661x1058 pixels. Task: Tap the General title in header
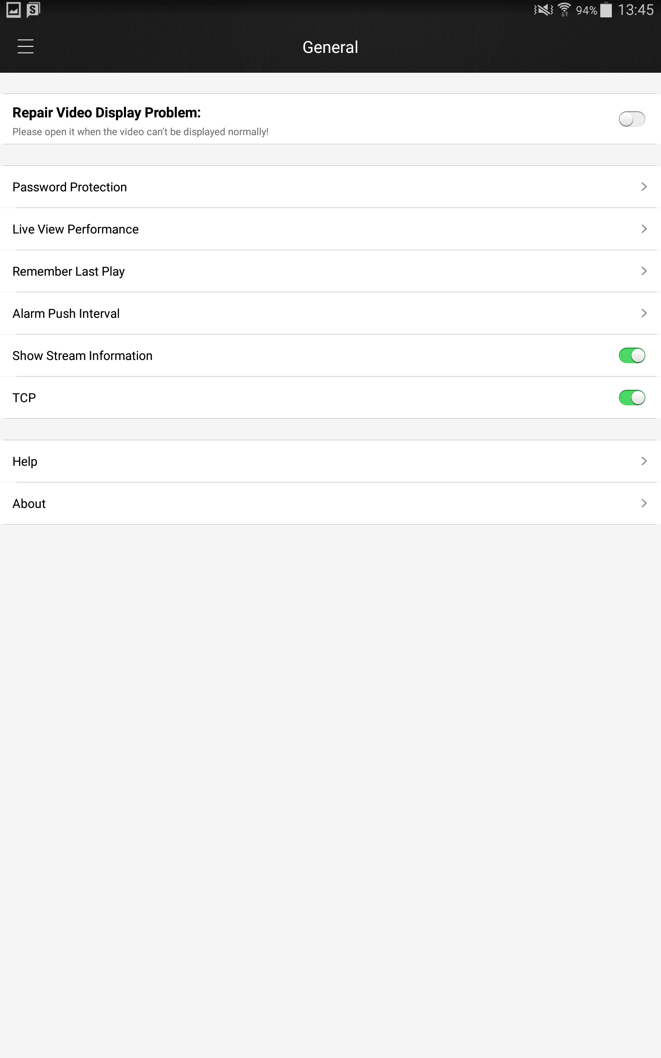pyautogui.click(x=330, y=47)
